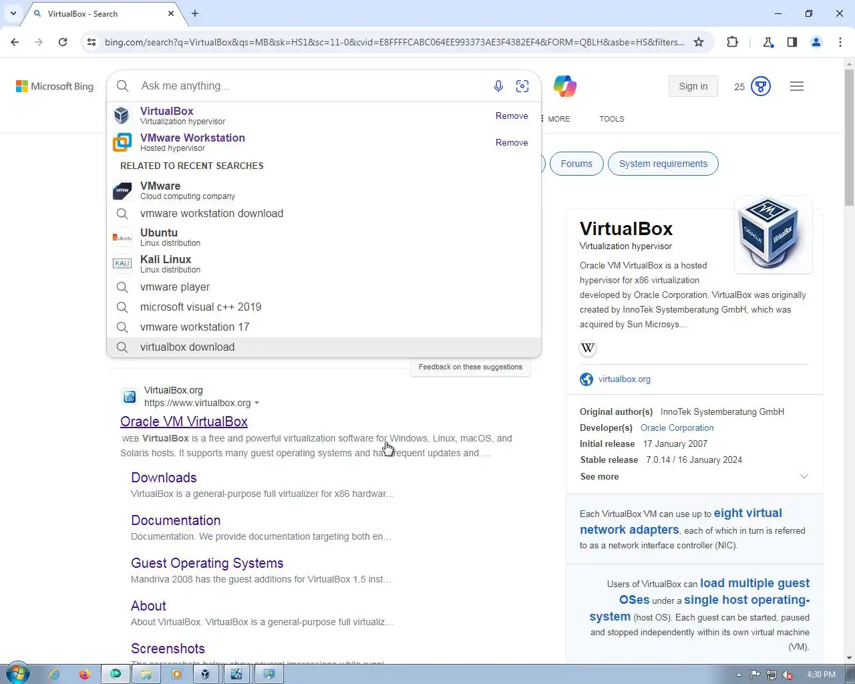Click the microphone voice search icon
This screenshot has width=855, height=684.
click(x=498, y=86)
